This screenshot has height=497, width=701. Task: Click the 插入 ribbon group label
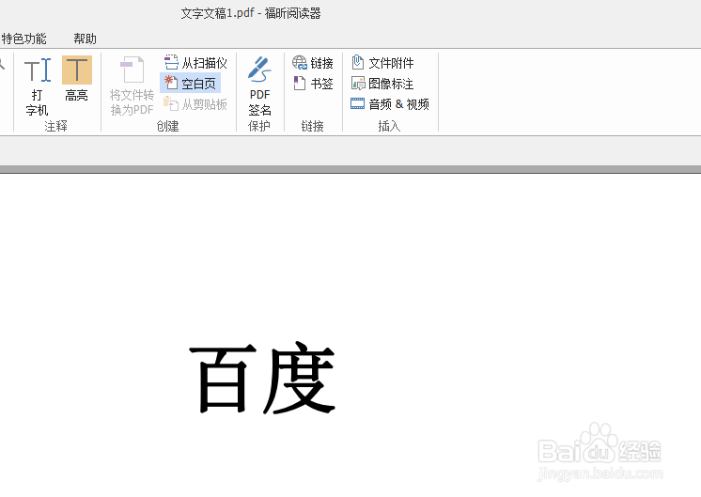click(389, 127)
